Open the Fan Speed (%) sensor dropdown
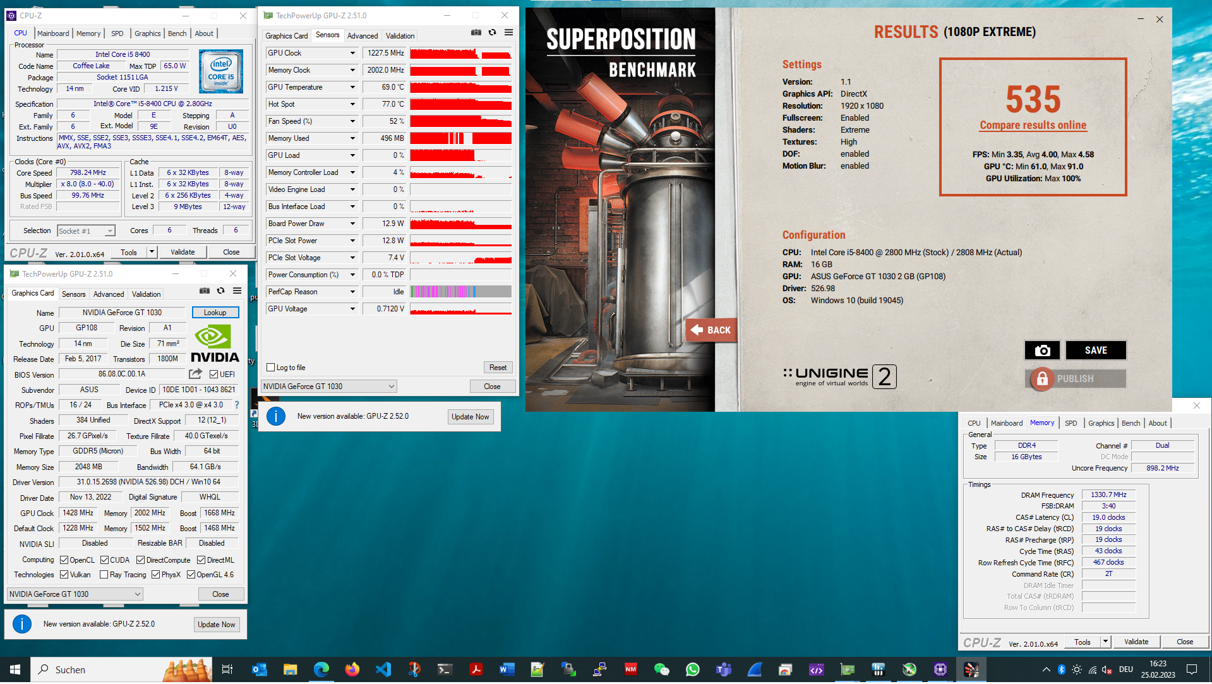The width and height of the screenshot is (1212, 684). (x=352, y=121)
